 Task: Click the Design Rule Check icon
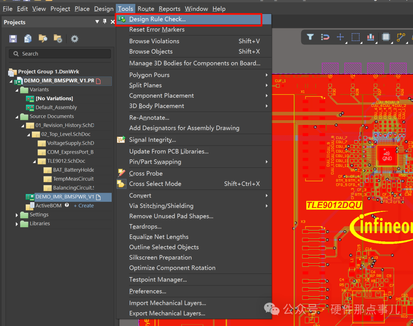[122, 19]
